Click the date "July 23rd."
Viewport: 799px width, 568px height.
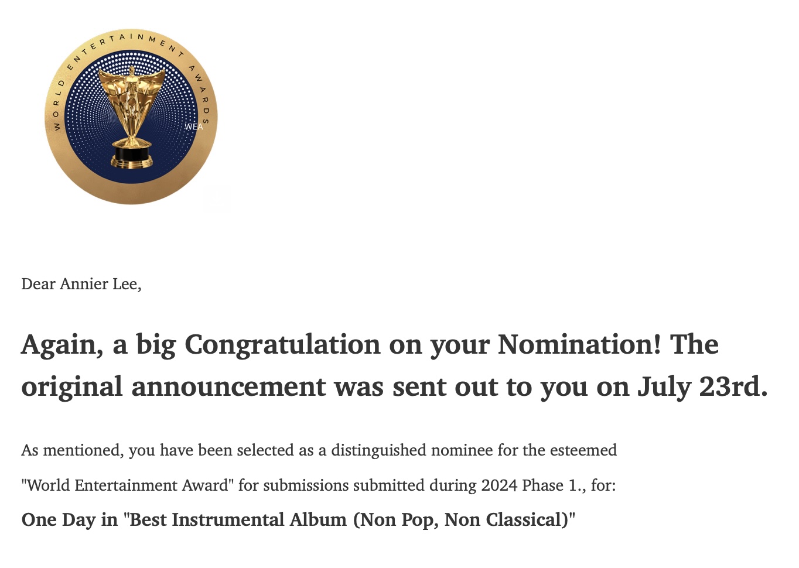pyautogui.click(x=702, y=386)
